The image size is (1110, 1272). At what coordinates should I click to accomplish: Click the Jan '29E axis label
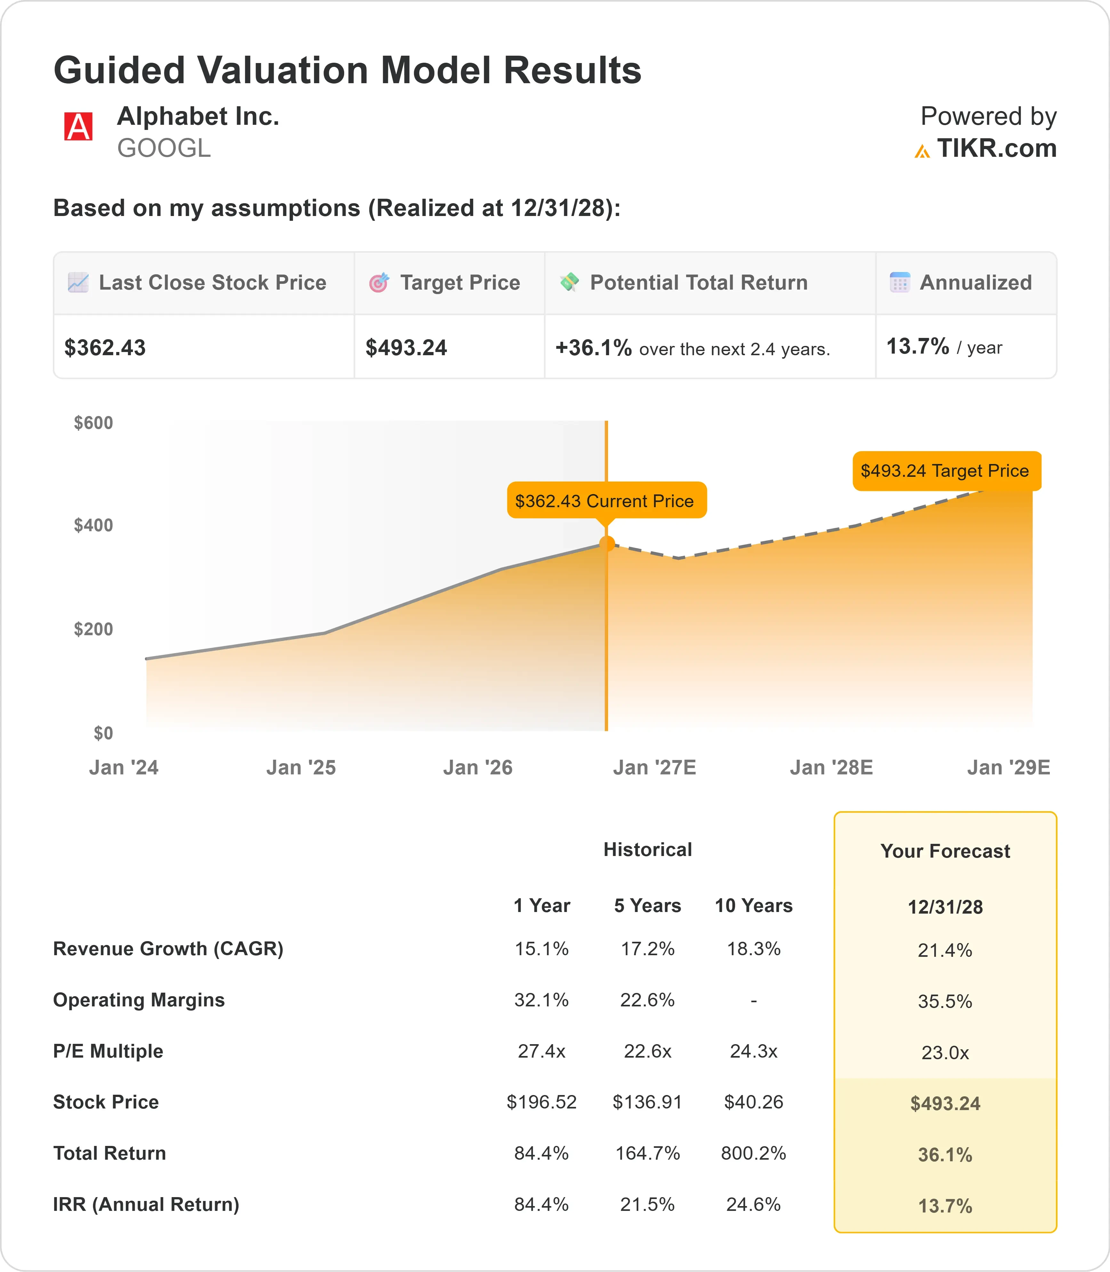point(1009,768)
